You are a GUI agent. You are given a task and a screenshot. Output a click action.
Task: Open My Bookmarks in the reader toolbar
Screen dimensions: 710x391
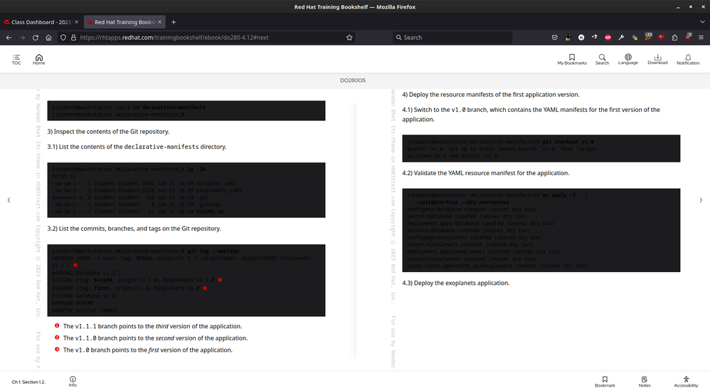coord(572,59)
